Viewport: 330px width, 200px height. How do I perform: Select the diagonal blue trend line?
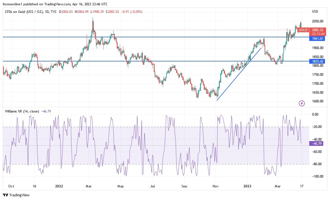[239, 74]
